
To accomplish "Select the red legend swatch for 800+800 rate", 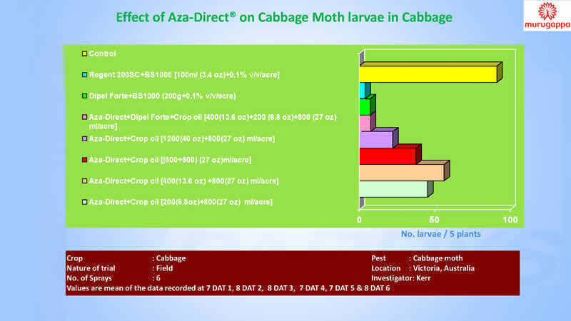I will tap(84, 159).
